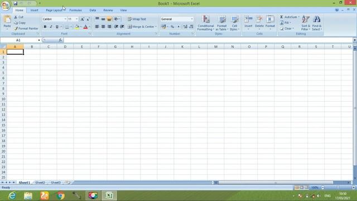
Task: Switch to the Page Layout tab
Action: click(54, 10)
